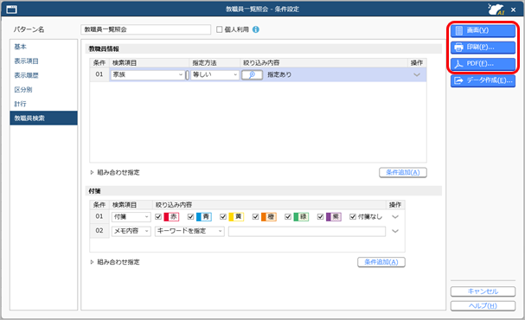
Task: Click the orange 橙 color swatch
Action: (268, 217)
